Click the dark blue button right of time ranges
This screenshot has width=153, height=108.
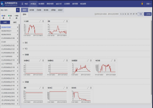pyautogui.click(x=148, y=14)
